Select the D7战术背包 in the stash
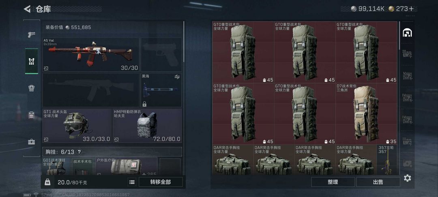Image resolution: width=438 pixels, height=197 pixels. [366, 114]
